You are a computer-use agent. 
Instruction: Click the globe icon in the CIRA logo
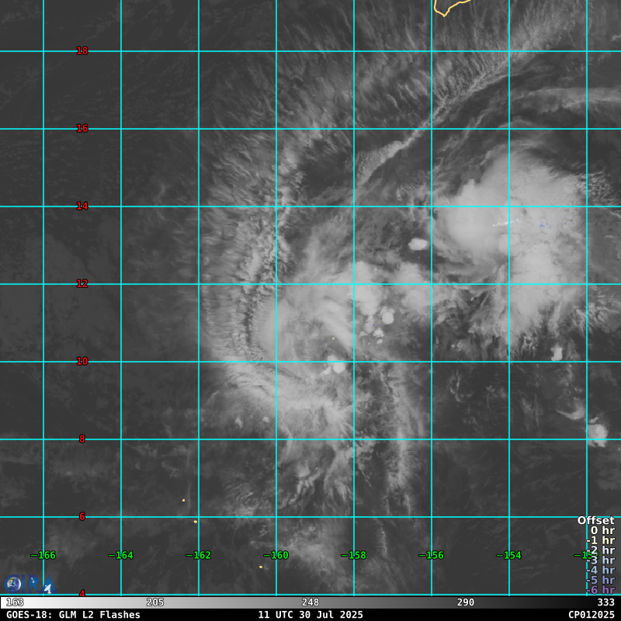(13, 584)
